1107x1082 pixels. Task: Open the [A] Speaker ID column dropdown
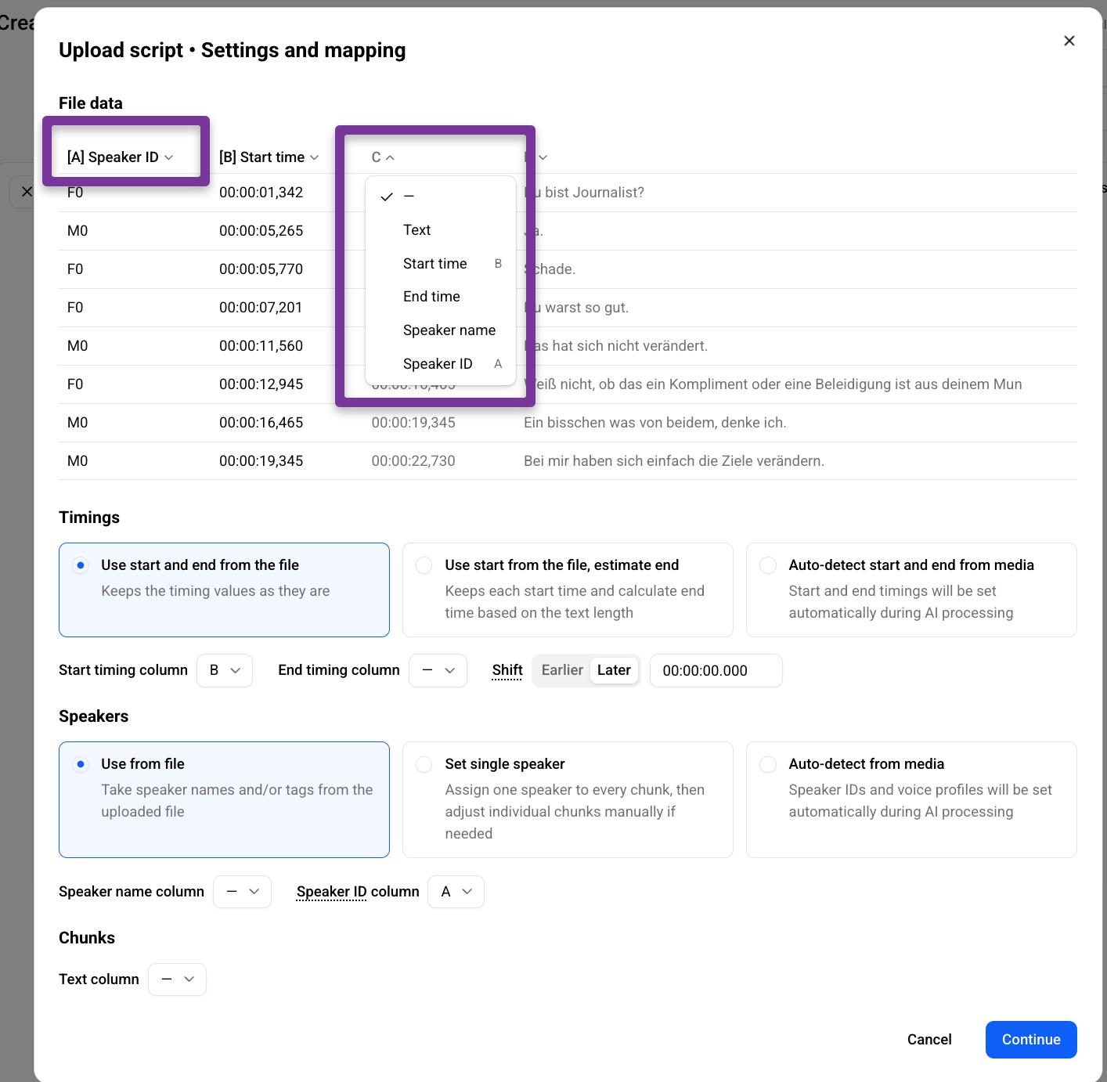(x=121, y=157)
